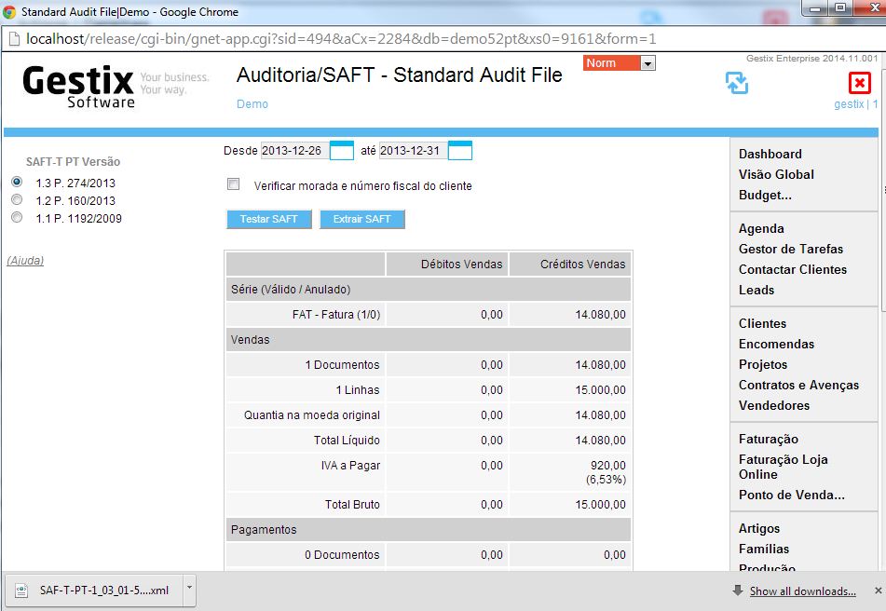Open Encomendas menu item
The image size is (886, 611).
pyautogui.click(x=776, y=344)
